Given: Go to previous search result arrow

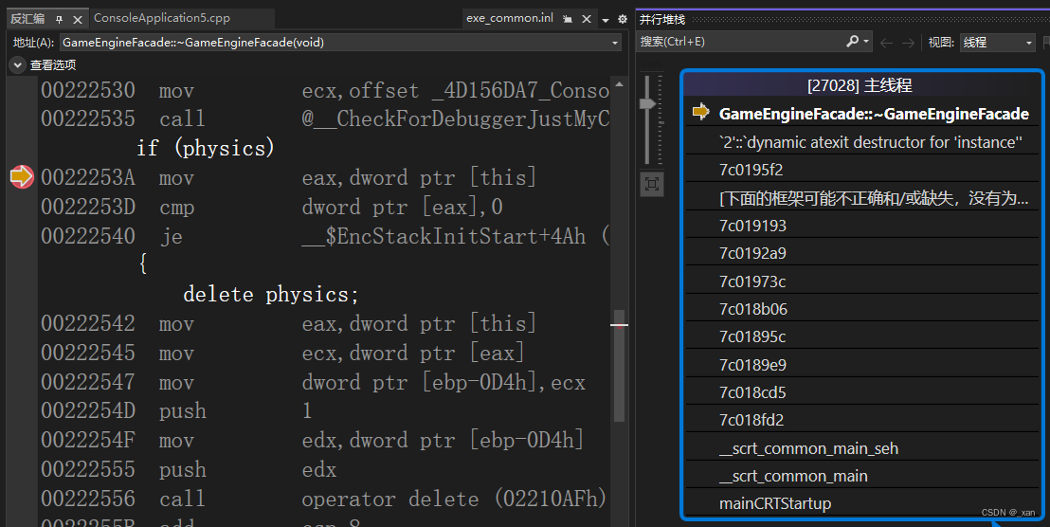Looking at the screenshot, I should tap(887, 43).
